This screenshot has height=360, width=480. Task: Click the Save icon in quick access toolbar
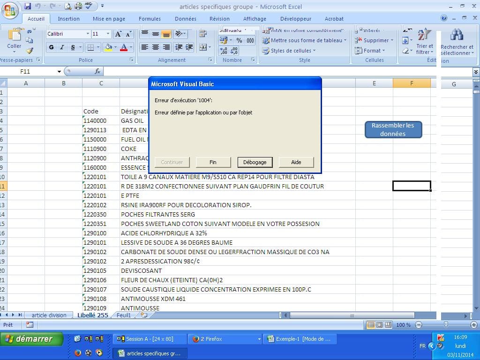coord(28,7)
